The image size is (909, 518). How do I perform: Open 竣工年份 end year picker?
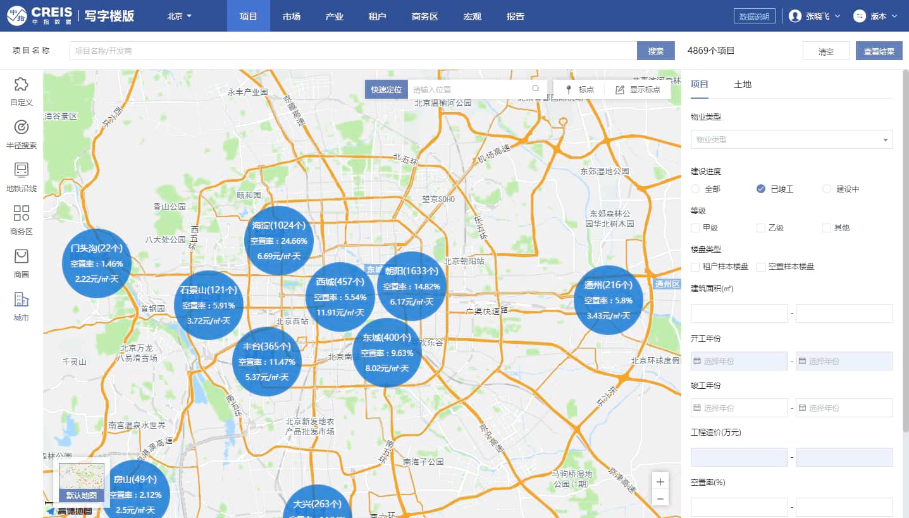click(x=844, y=408)
